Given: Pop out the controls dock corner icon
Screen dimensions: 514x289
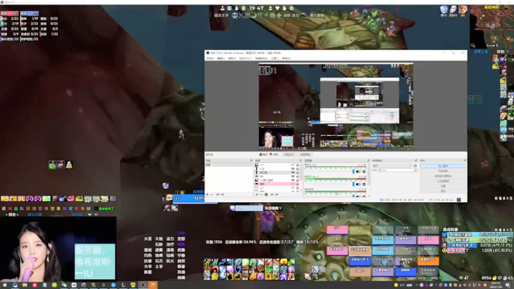Looking at the screenshot, I should pyautogui.click(x=465, y=160).
